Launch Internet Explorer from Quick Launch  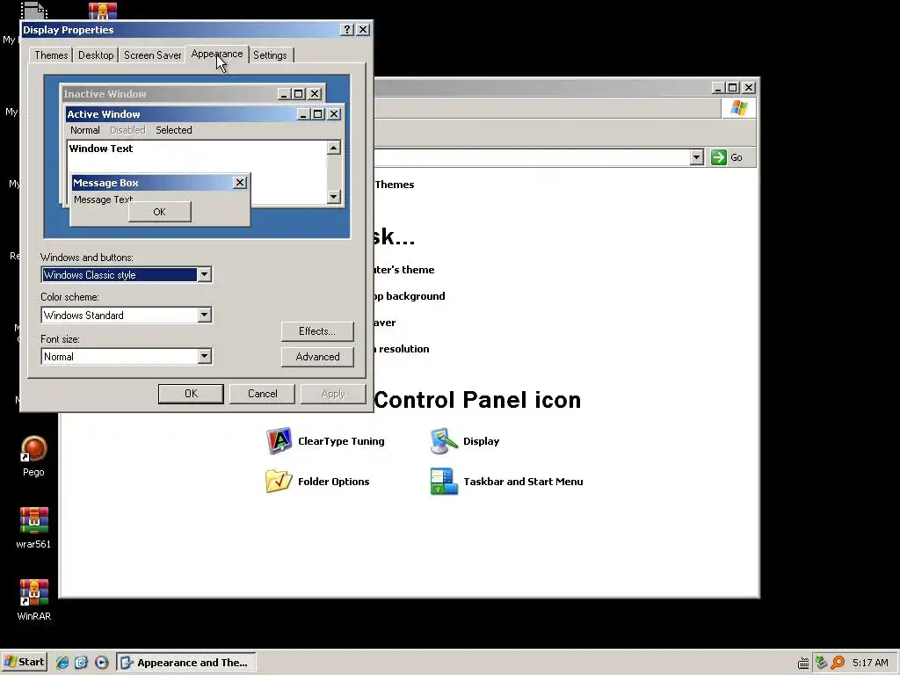[x=62, y=662]
